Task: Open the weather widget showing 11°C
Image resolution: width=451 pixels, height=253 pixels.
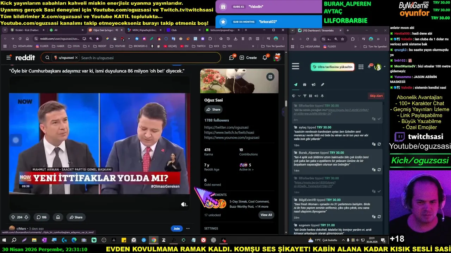Action: click(322, 240)
